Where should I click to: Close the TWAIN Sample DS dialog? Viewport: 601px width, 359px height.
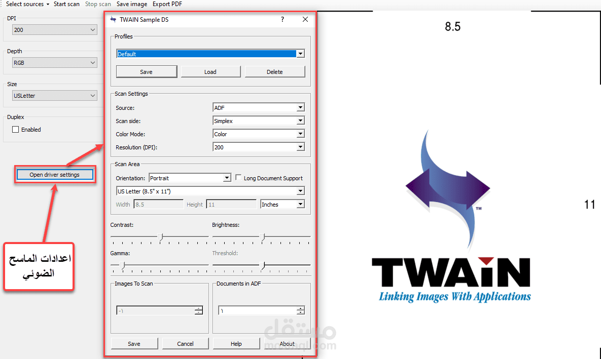(305, 20)
